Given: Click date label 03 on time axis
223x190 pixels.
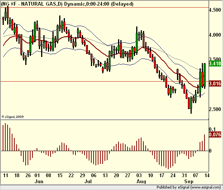Looking at the screenshot, I should coord(139,175).
